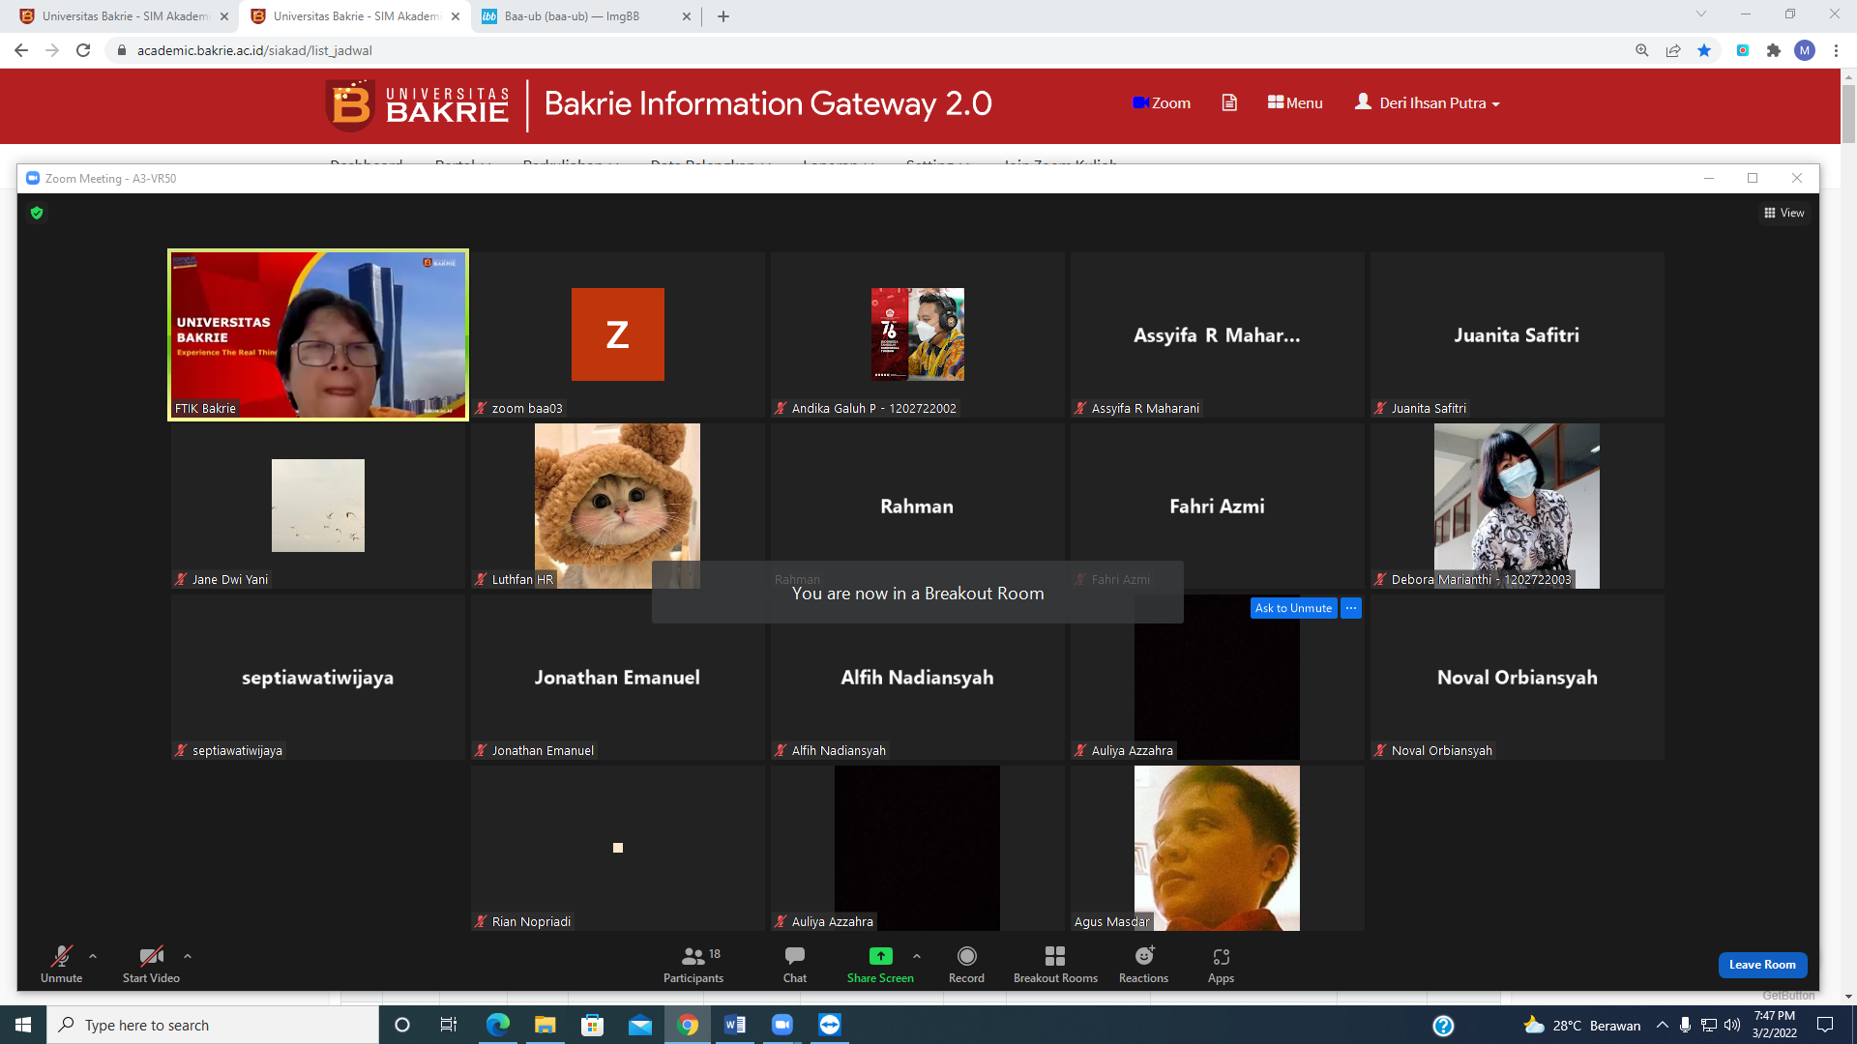
Task: Open Microsoft Store from taskbar
Action: (x=592, y=1025)
